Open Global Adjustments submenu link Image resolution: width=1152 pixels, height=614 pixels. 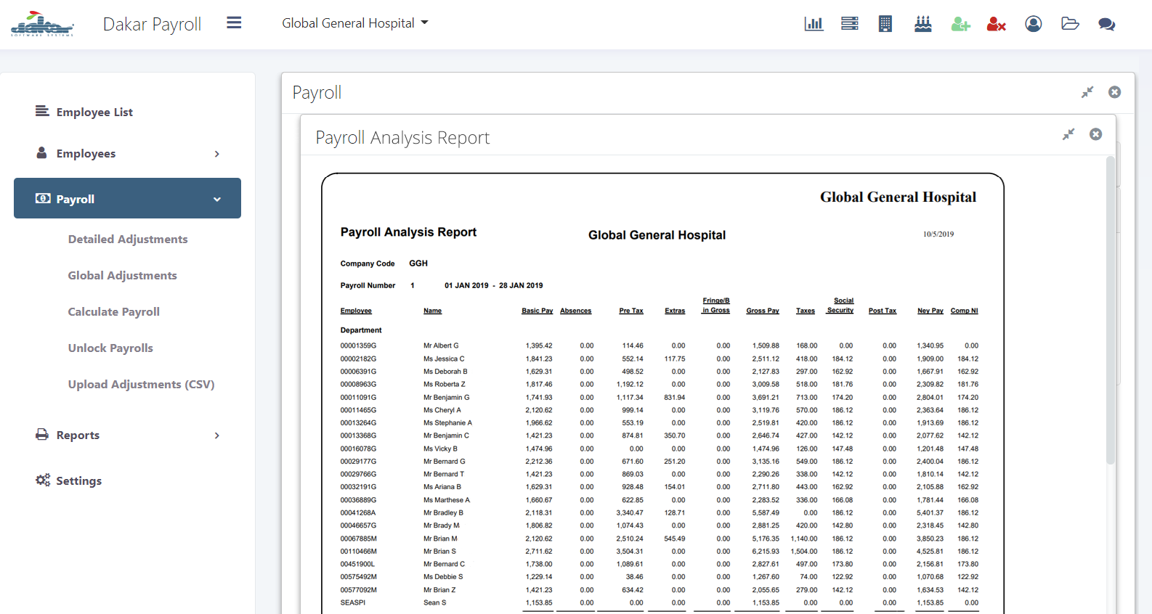(122, 275)
